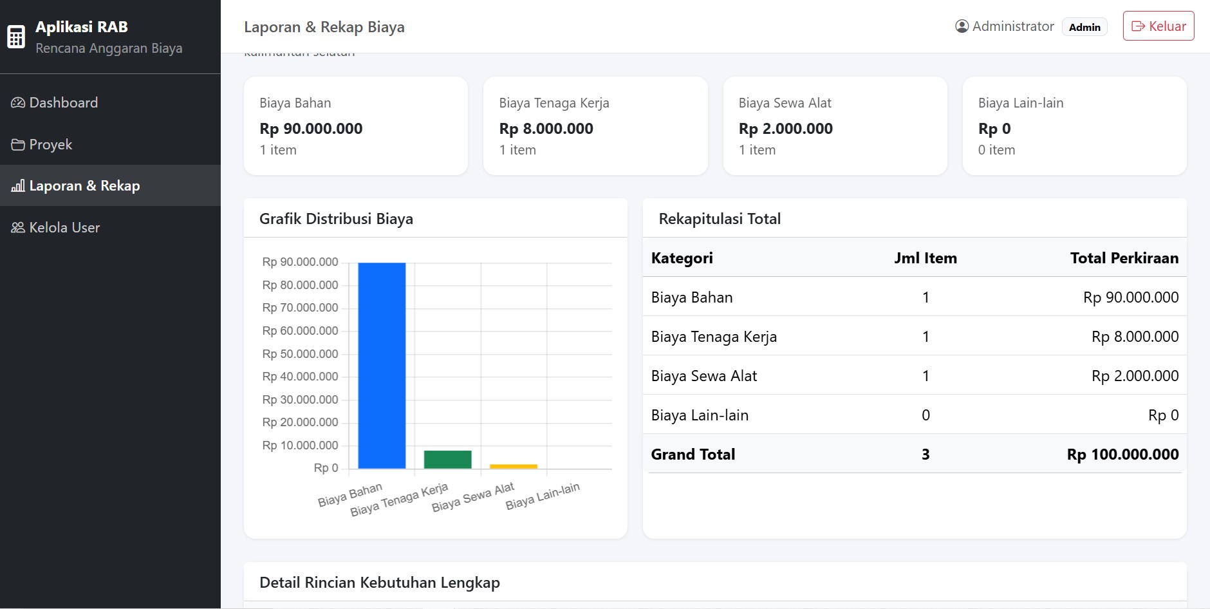The width and height of the screenshot is (1210, 609).
Task: Click the Jml Item column header
Action: pyautogui.click(x=926, y=258)
